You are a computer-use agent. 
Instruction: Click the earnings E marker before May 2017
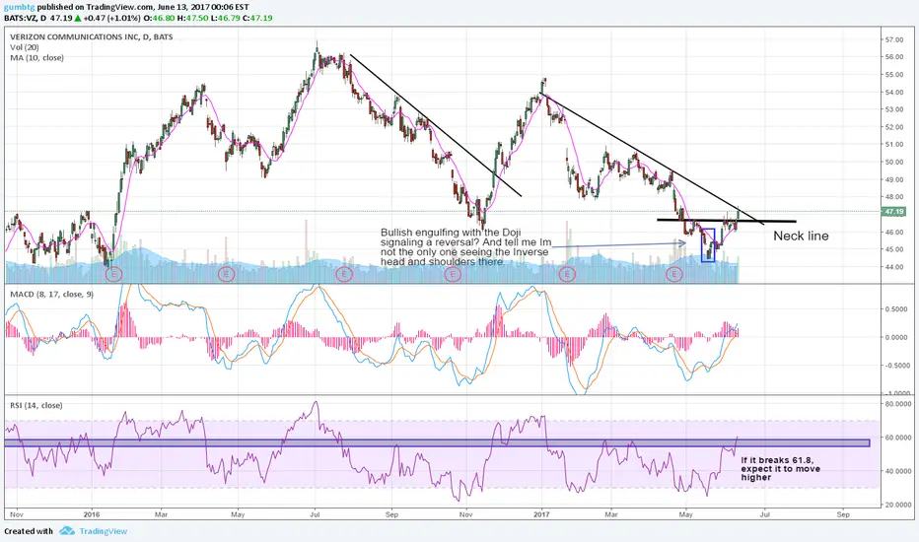(674, 274)
